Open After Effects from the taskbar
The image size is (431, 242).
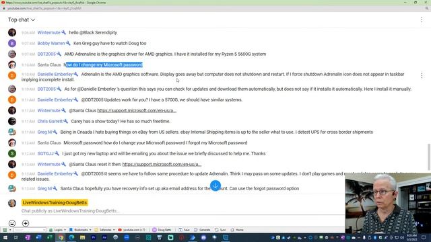point(104,237)
